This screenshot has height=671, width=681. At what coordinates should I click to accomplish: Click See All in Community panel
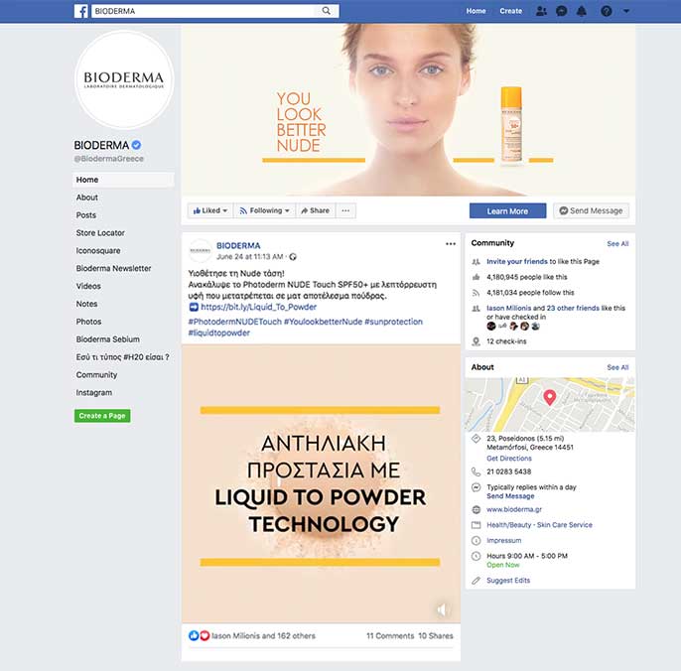[x=617, y=243]
